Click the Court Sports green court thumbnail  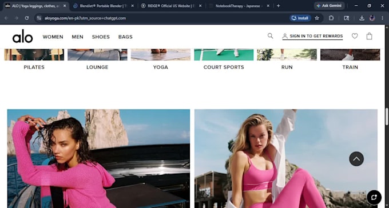coord(224,54)
